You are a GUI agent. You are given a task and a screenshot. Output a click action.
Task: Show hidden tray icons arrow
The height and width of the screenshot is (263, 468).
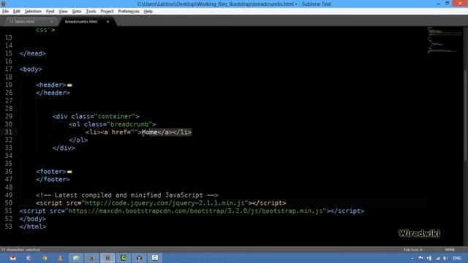[x=412, y=258]
